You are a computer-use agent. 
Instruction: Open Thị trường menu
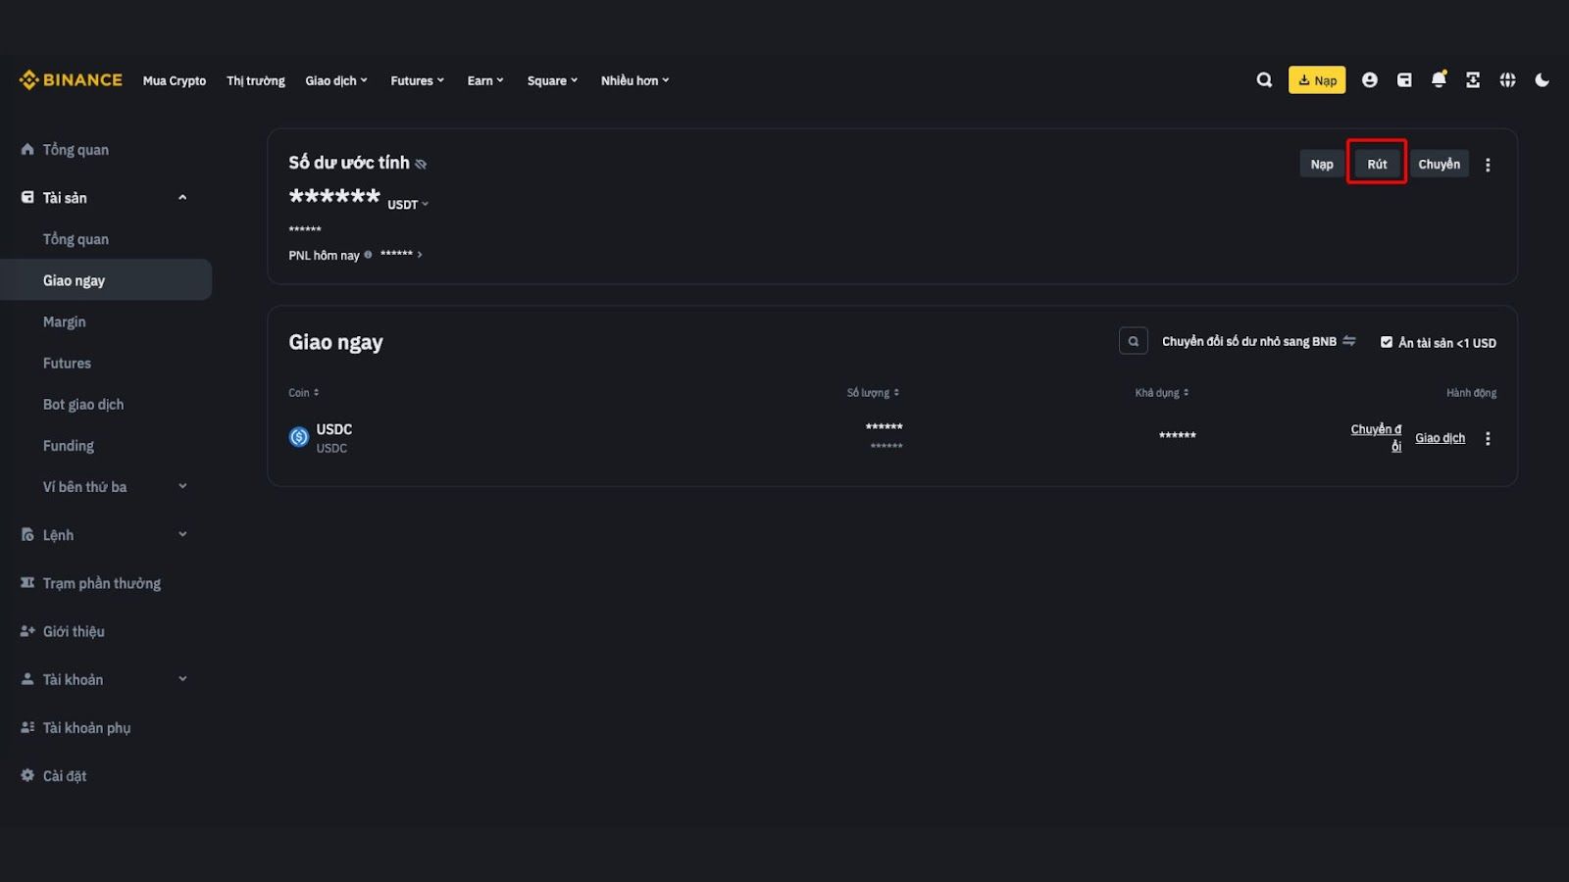coord(256,80)
